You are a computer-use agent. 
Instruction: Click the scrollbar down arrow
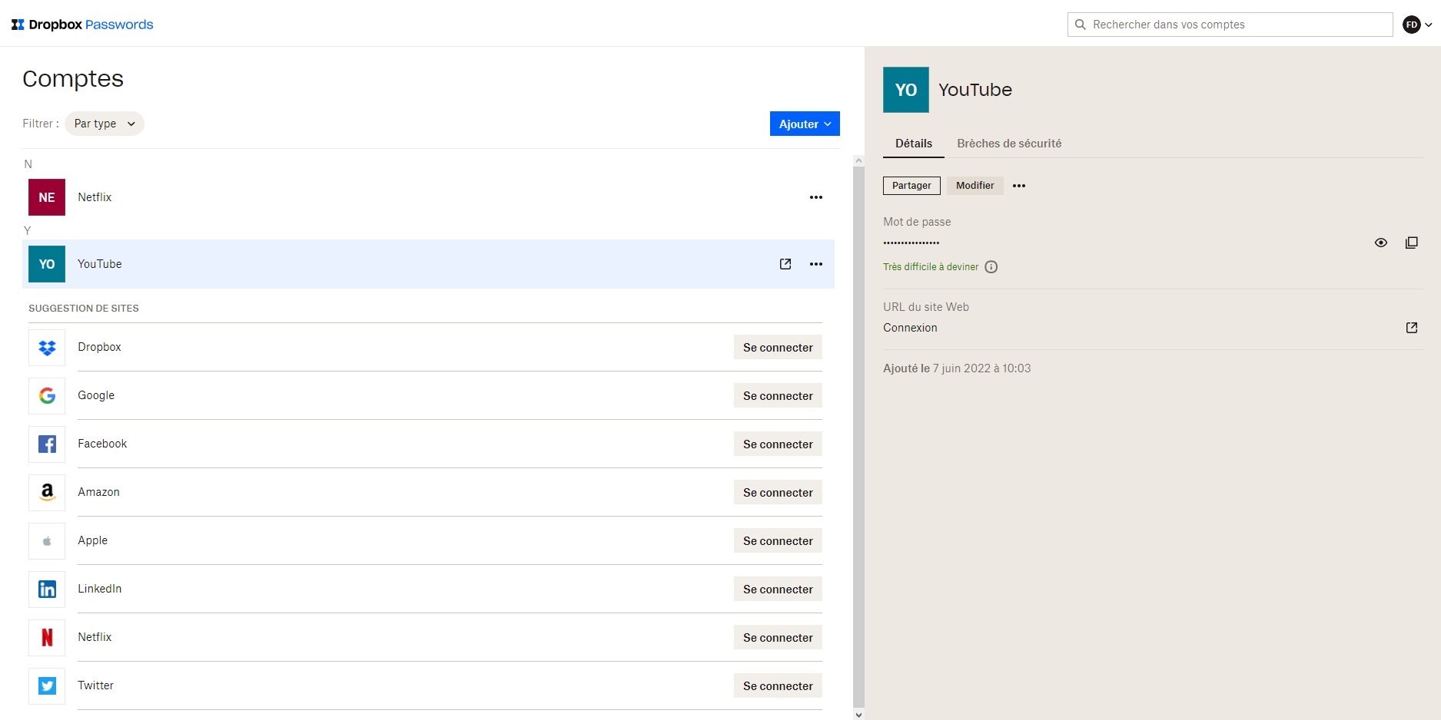(858, 713)
